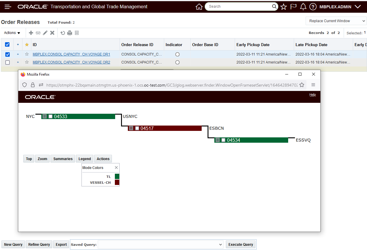Click the favorite star for CH VOYAGE OR1
Screen dimensions: 367x252
coord(27,54)
